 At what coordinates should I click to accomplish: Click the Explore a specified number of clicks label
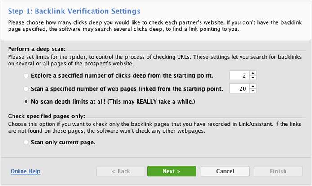tap(122, 76)
